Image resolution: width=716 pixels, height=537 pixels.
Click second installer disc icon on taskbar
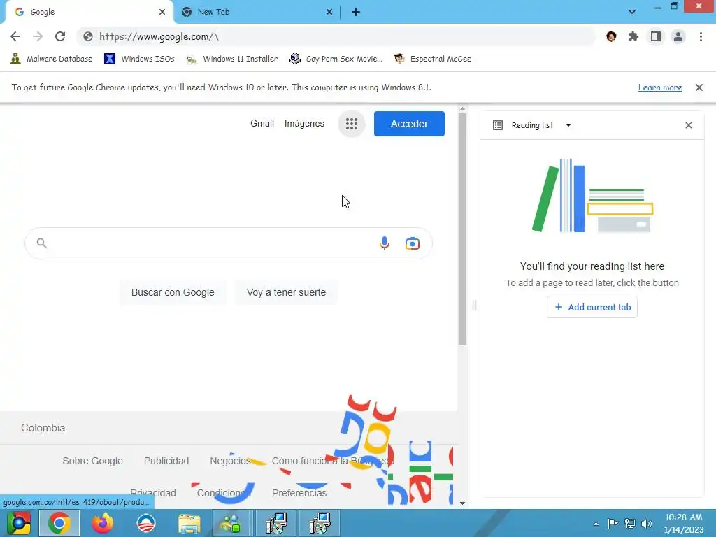tap(319, 523)
